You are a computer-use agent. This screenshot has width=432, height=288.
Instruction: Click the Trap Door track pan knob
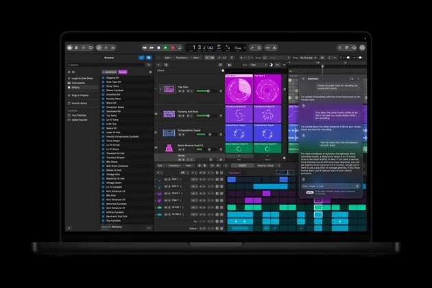click(x=220, y=91)
